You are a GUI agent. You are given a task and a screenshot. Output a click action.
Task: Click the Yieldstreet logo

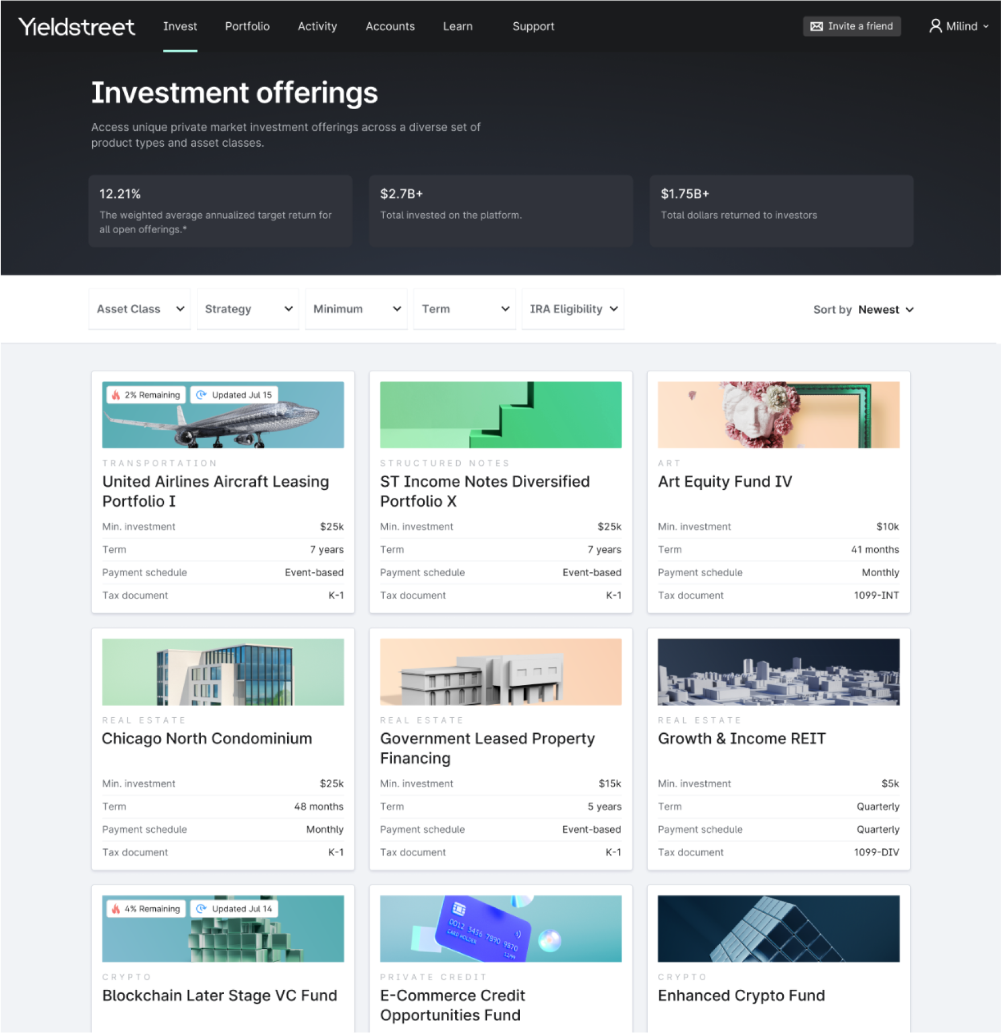[77, 27]
